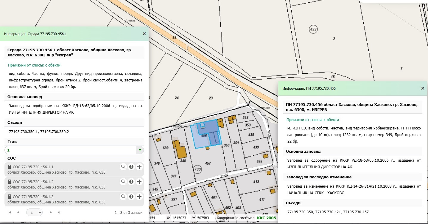The image size is (428, 224).
Task: Go to next page of records
Action: coord(51,212)
